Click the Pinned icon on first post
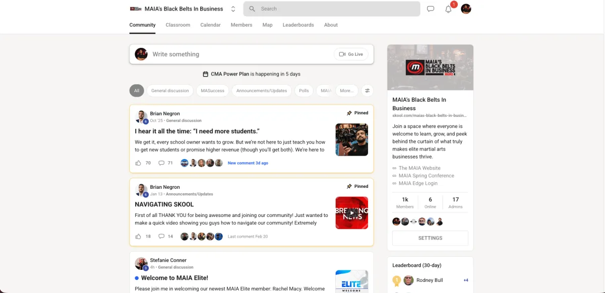605x293 pixels. point(349,113)
